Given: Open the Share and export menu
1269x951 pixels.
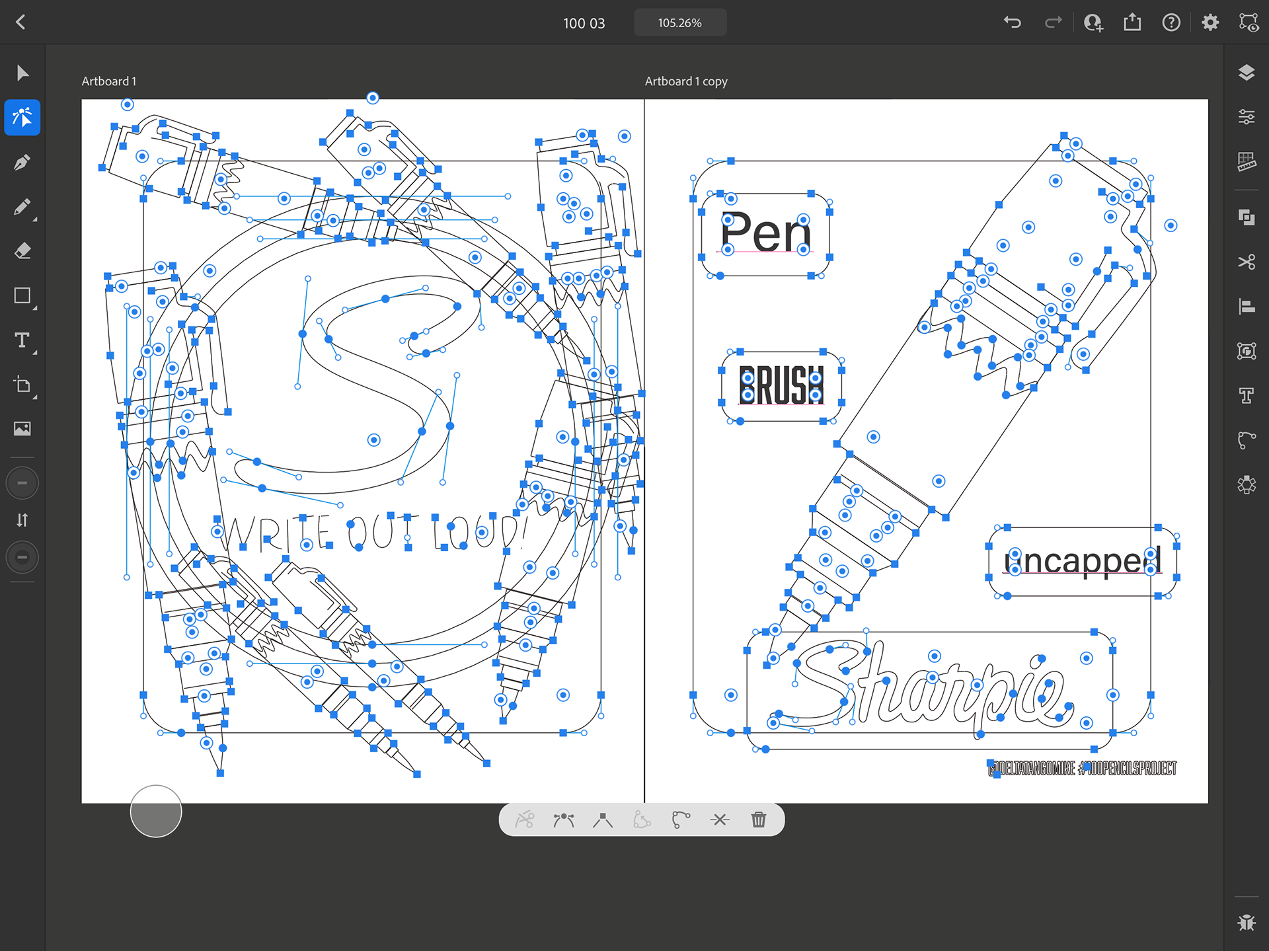Looking at the screenshot, I should (x=1132, y=22).
